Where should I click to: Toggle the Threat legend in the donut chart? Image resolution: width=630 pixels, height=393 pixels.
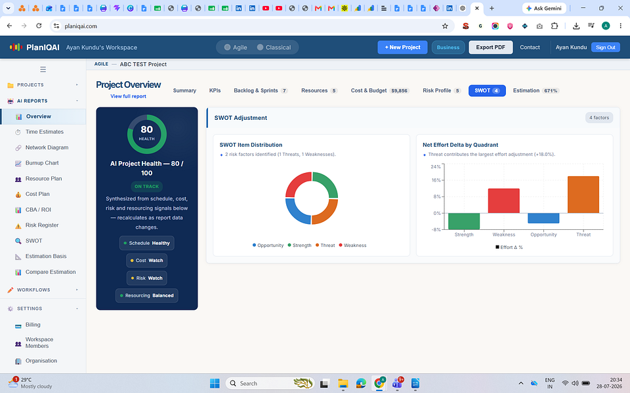[325, 246]
